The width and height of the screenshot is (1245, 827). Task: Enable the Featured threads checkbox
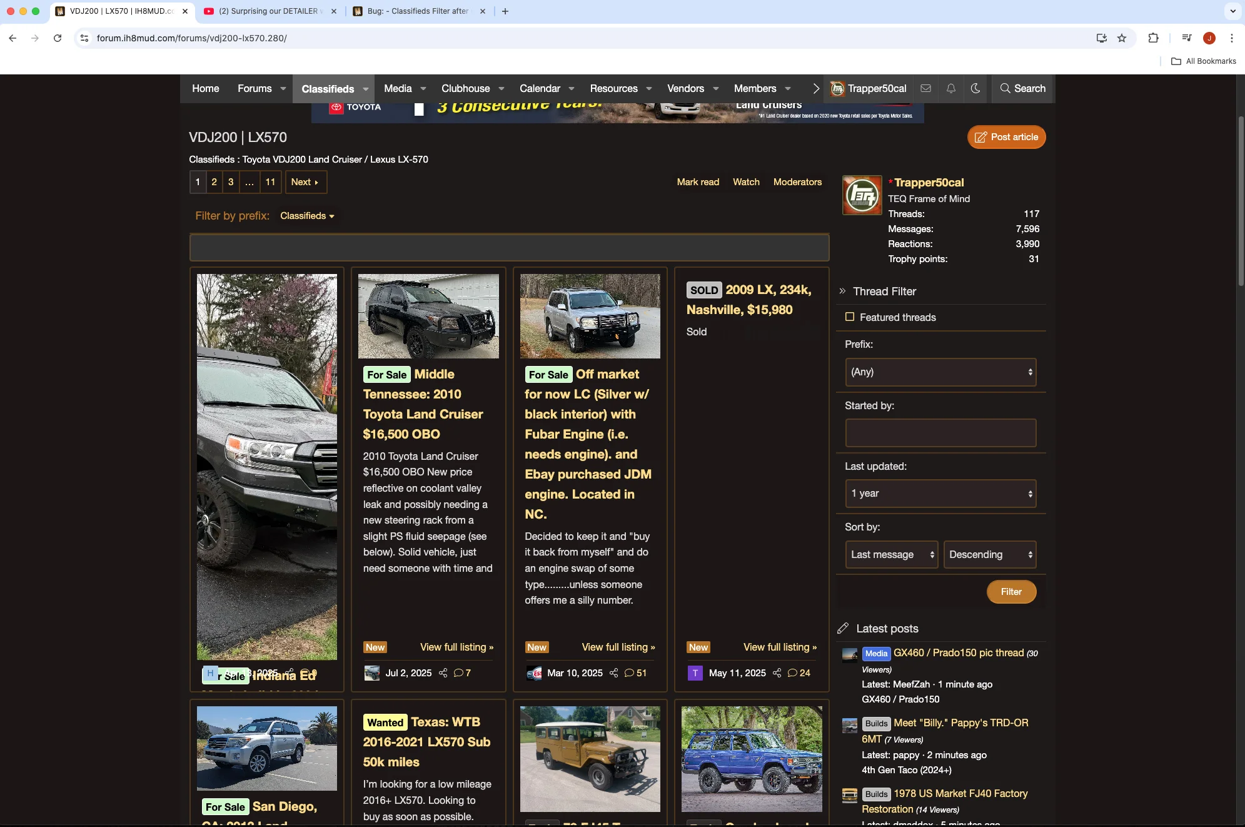click(849, 317)
